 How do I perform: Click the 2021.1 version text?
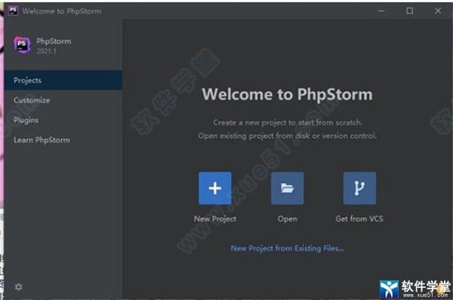46,51
